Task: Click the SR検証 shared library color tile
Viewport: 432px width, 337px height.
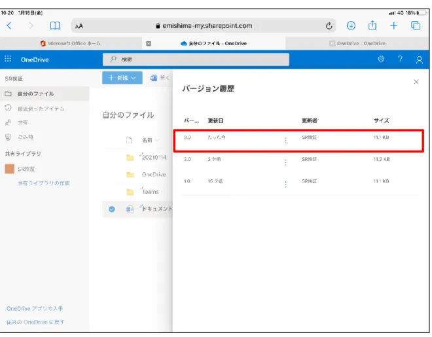Action: tap(10, 169)
